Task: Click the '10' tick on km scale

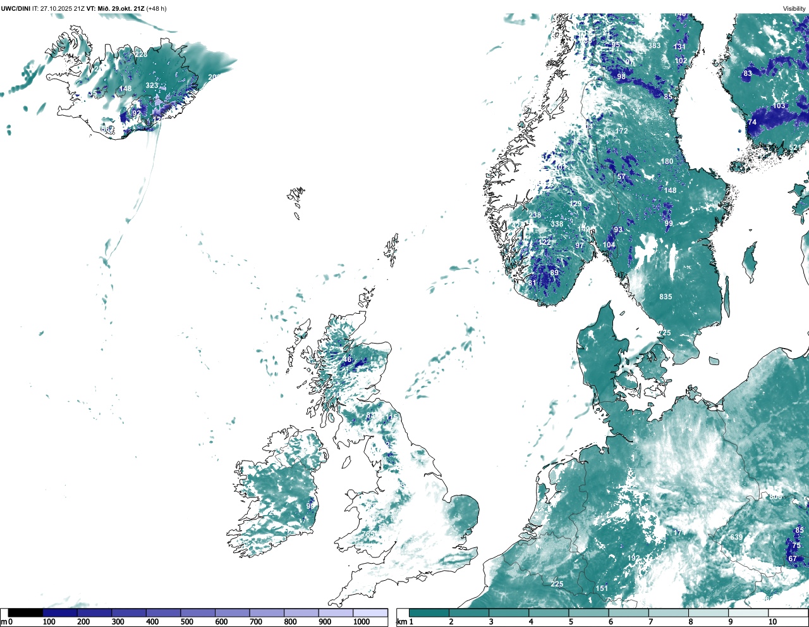Action: (x=772, y=622)
